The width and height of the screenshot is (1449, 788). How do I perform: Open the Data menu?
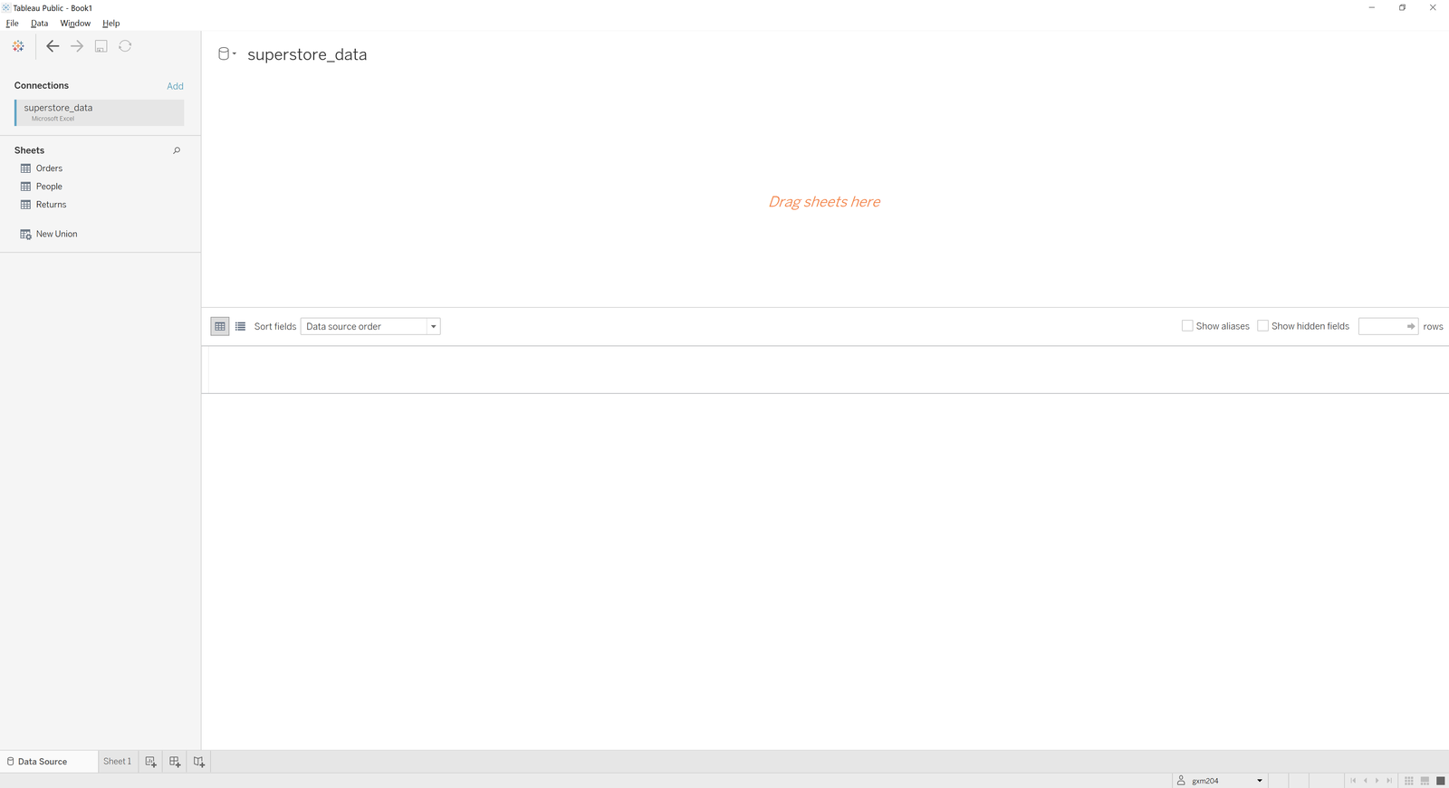coord(39,24)
